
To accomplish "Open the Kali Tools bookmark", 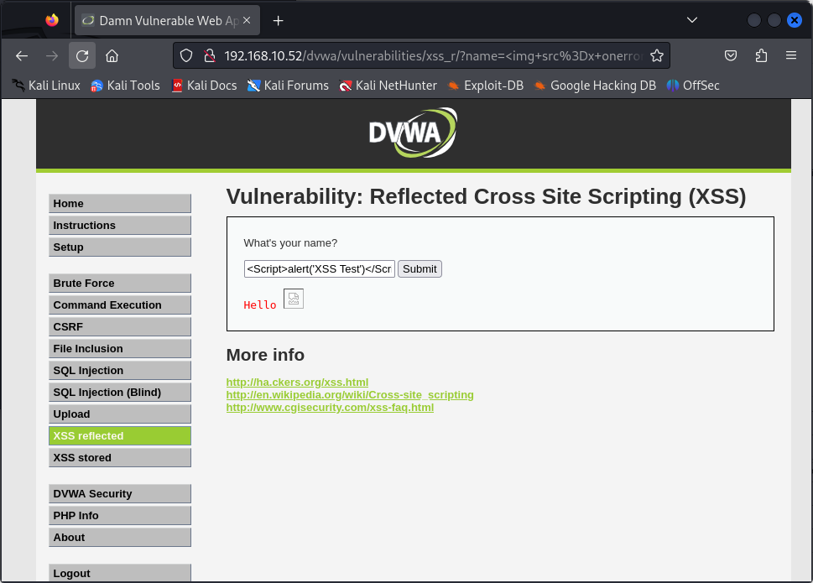I will pos(126,86).
